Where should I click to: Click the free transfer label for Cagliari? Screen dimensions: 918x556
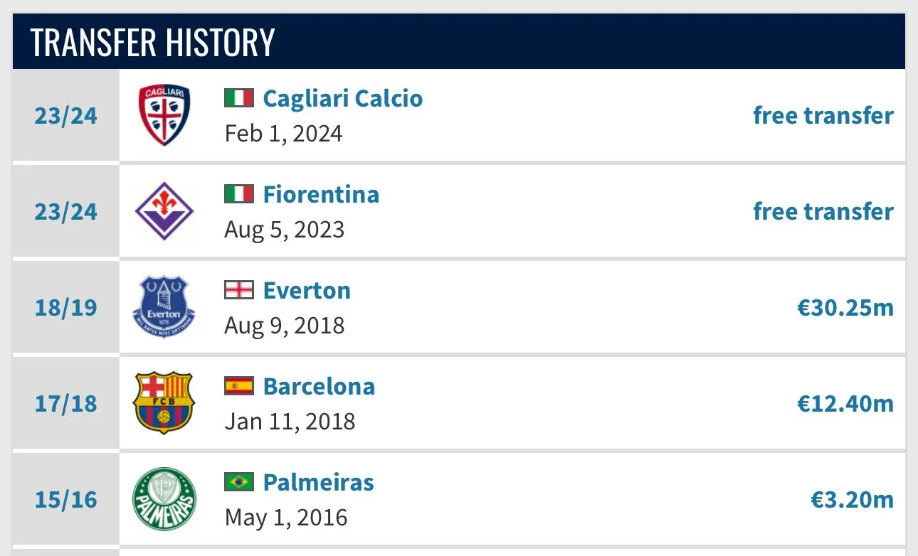(x=823, y=115)
